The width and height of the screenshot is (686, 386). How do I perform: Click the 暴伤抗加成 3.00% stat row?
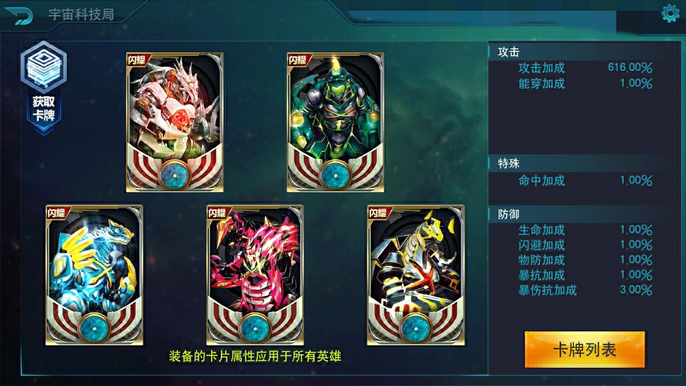pos(585,291)
